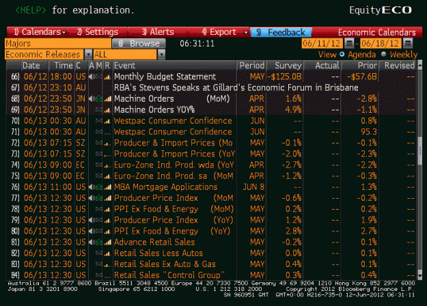Toggle alert speaker for MBA Mortgage Applications
The image size is (427, 306).
[92, 187]
